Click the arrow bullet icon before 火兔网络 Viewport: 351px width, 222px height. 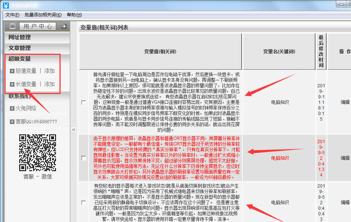12,108
